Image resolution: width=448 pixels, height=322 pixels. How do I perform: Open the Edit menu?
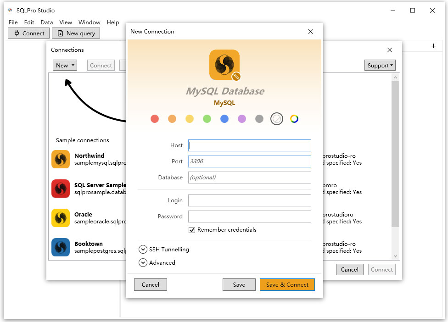tap(29, 22)
